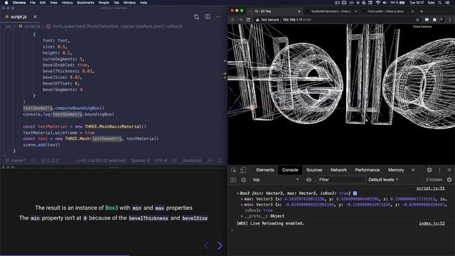This screenshot has height=256, width=455.
Task: Switch to the Sources tab
Action: [314, 170]
